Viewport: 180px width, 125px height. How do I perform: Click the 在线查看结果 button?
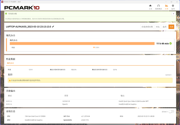tap(147, 27)
